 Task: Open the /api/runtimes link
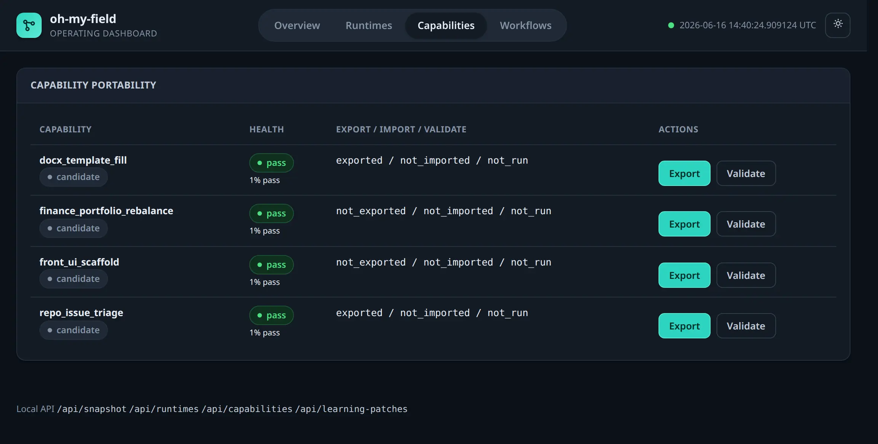click(x=164, y=409)
